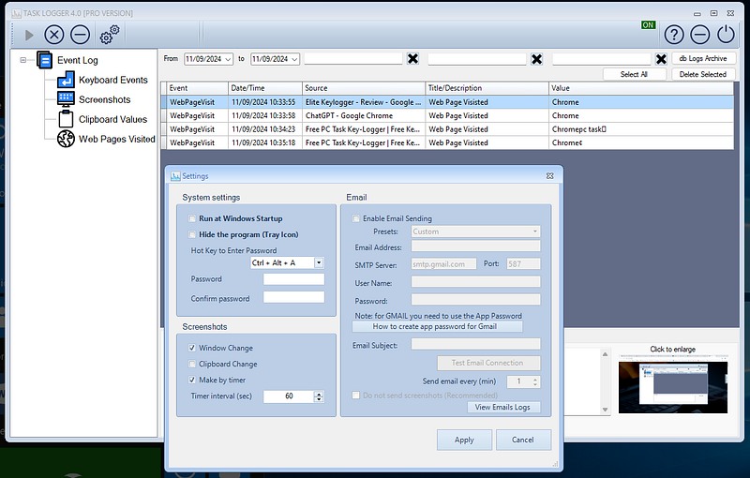Enable Run at Windows Startup
This screenshot has height=478, width=750.
[x=192, y=218]
